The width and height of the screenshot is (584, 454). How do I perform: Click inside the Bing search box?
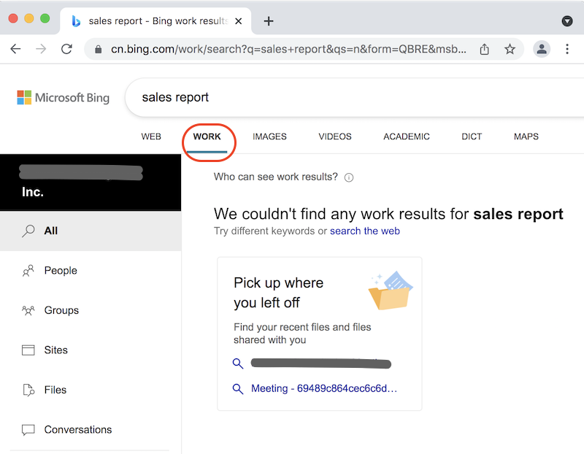(292, 97)
